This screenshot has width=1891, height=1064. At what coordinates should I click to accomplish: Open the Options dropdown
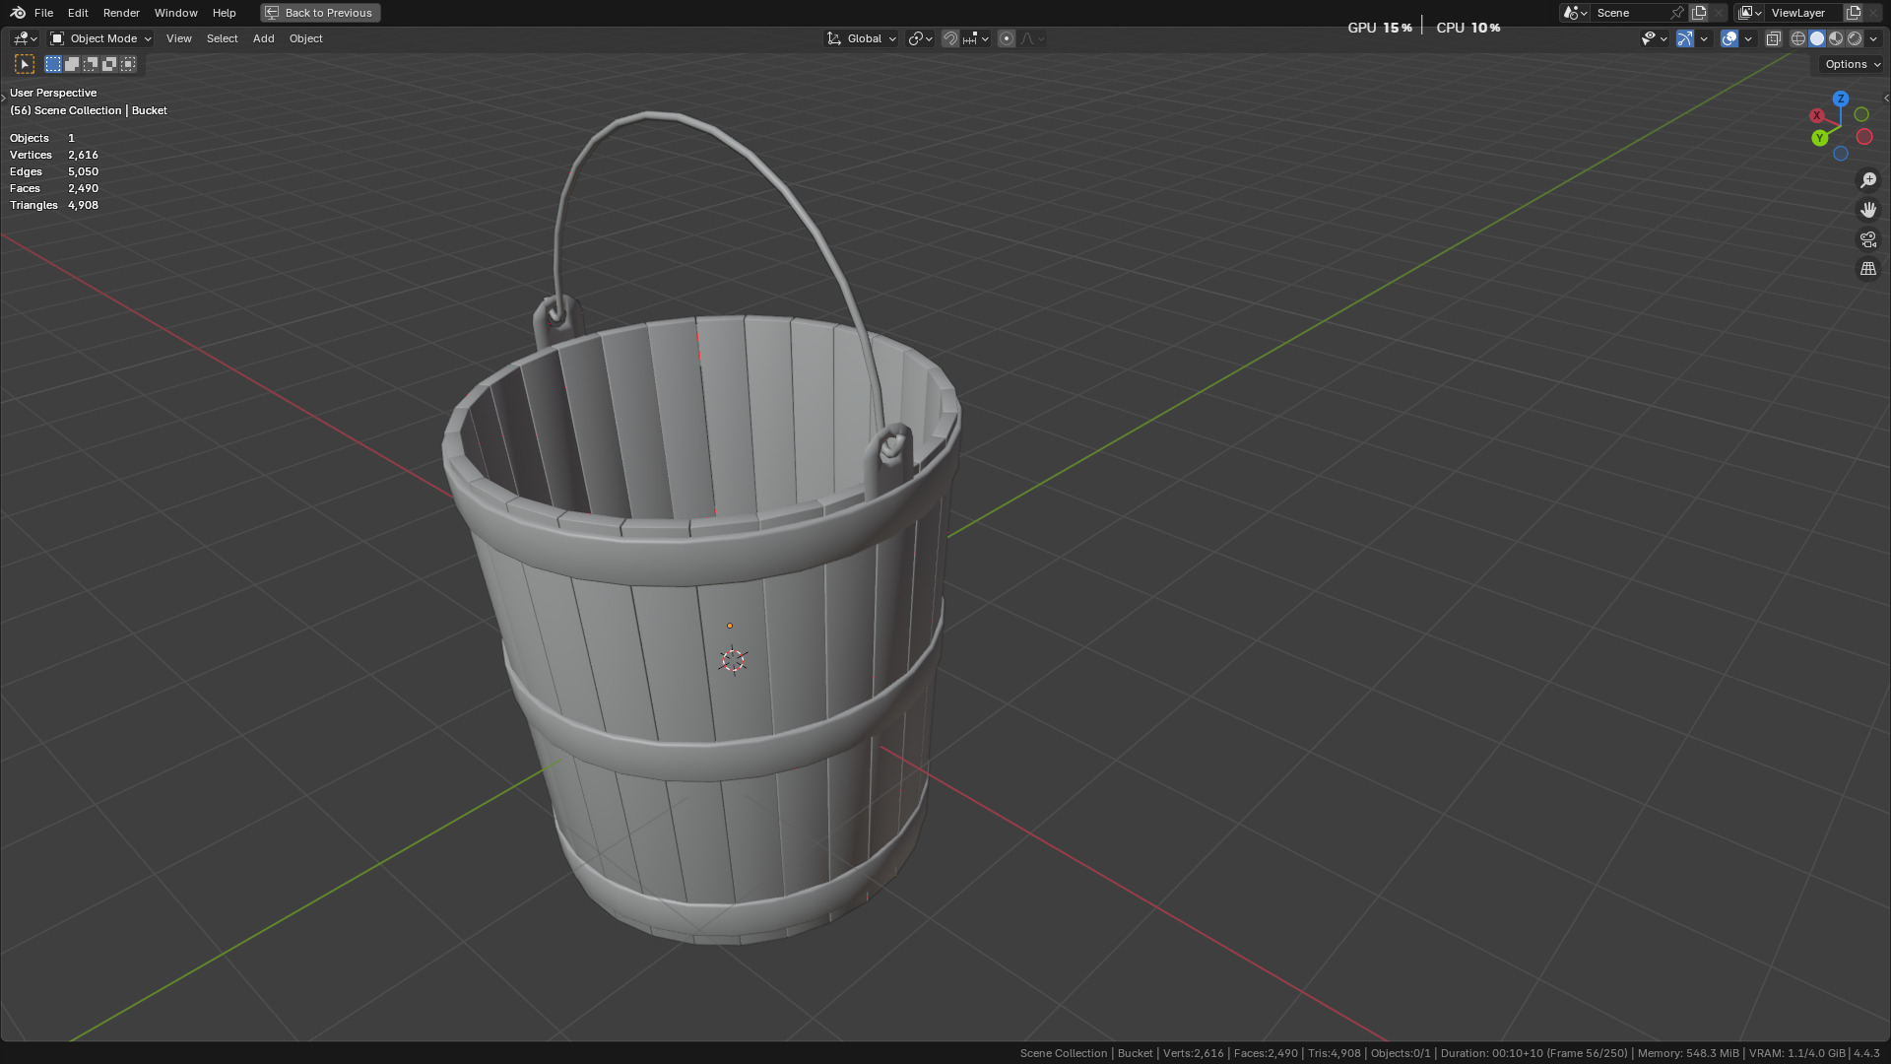tap(1852, 64)
